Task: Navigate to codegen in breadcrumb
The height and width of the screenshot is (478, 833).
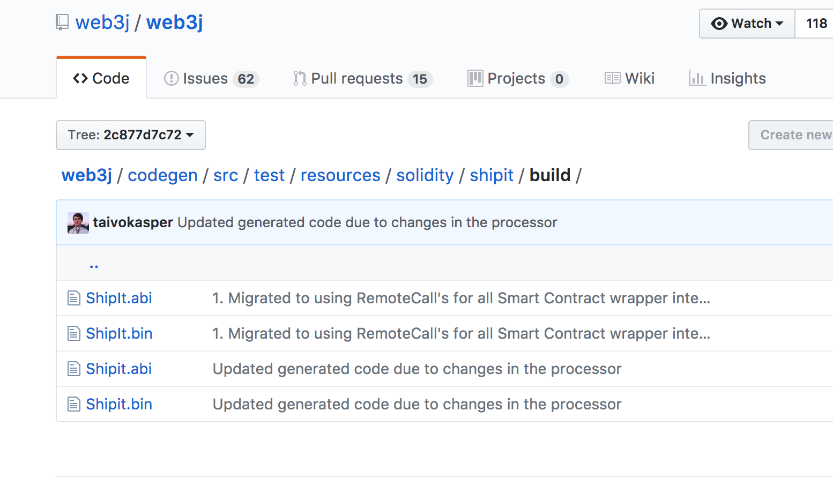Action: click(x=162, y=175)
